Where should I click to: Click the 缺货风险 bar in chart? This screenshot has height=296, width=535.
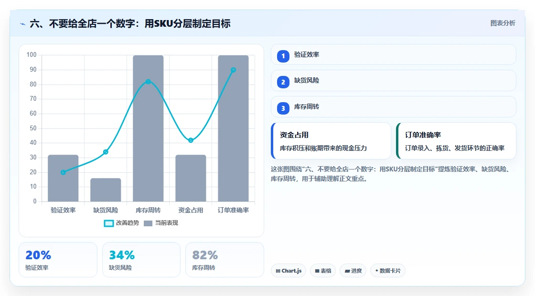coord(106,190)
